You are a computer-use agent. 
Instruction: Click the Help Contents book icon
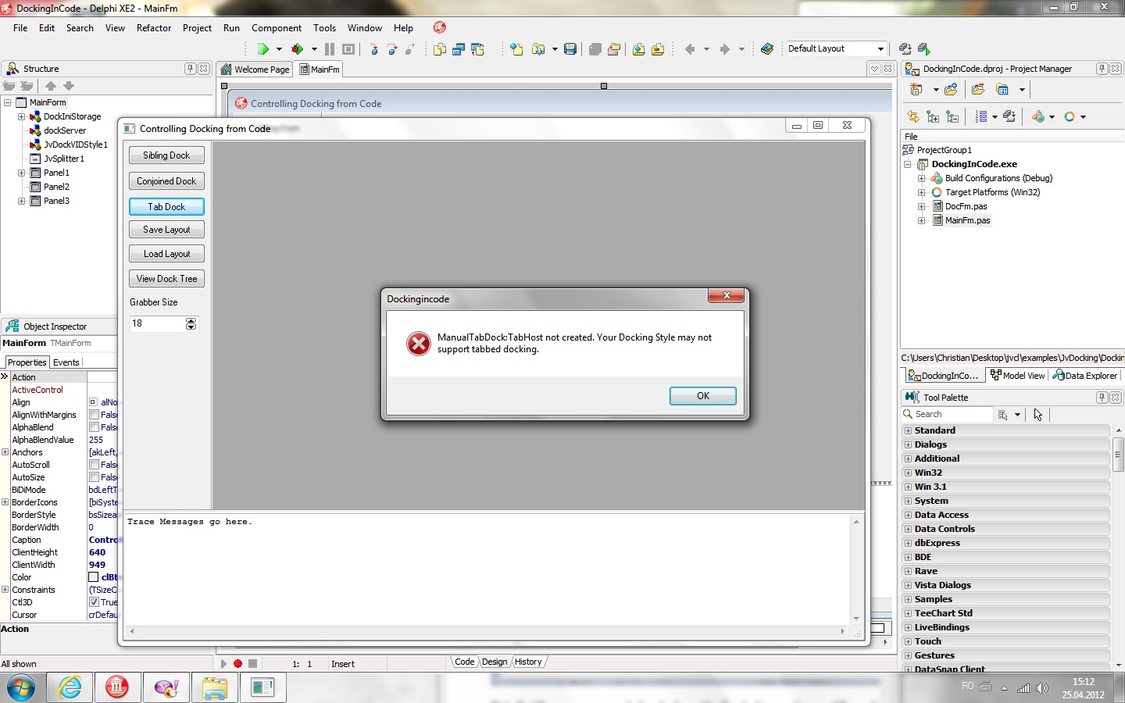(x=767, y=49)
